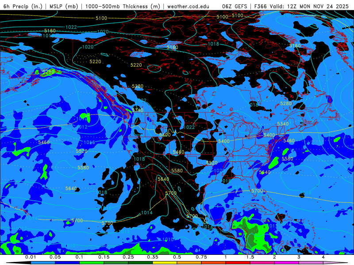The width and height of the screenshot is (354, 265).
Task: Click the '5520' thickness label over the central US
Action: [212, 163]
